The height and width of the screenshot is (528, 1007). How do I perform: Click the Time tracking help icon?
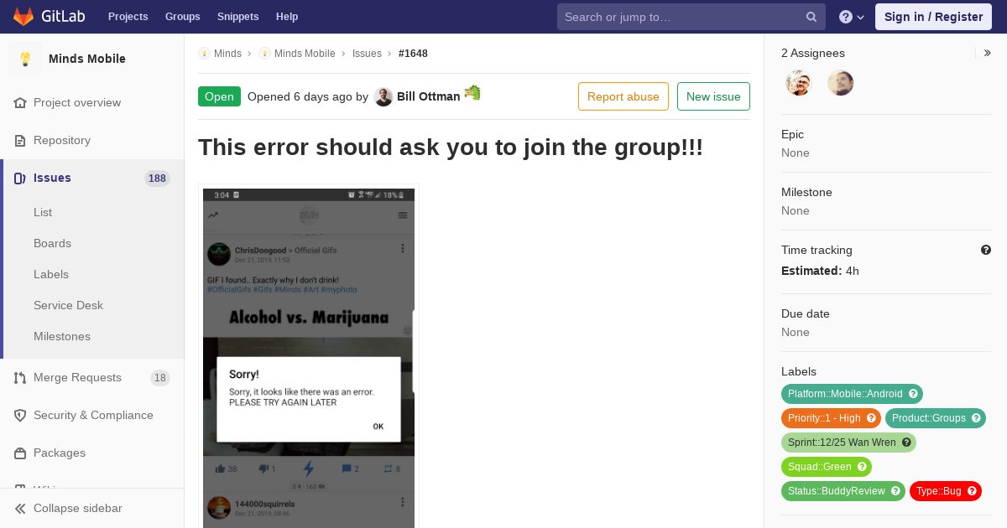tap(986, 250)
